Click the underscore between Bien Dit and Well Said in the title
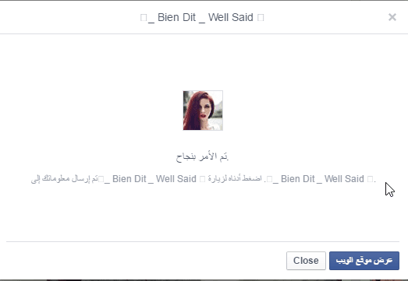The width and height of the screenshot is (408, 281). [x=202, y=22]
